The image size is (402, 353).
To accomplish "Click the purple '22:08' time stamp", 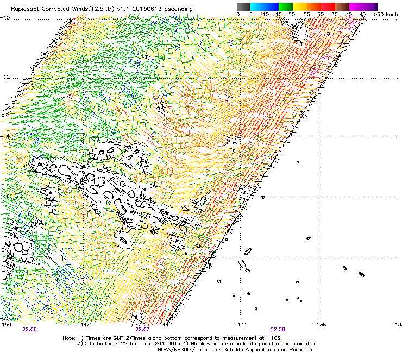I will (x=278, y=330).
